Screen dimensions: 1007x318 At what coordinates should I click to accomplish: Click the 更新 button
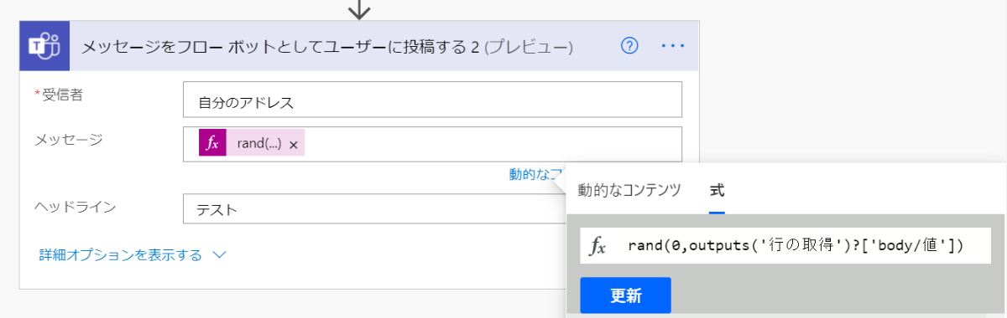pyautogui.click(x=625, y=295)
